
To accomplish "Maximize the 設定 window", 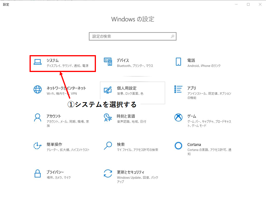I will (248, 4).
